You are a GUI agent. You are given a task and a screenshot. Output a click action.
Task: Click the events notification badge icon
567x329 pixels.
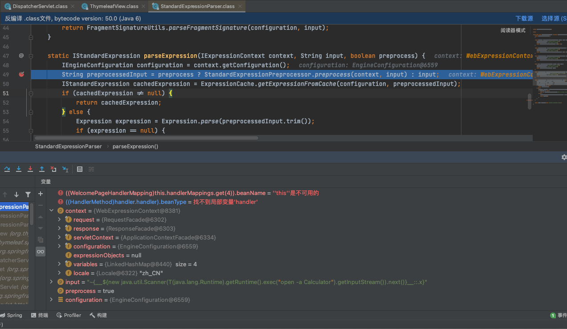coord(553,315)
